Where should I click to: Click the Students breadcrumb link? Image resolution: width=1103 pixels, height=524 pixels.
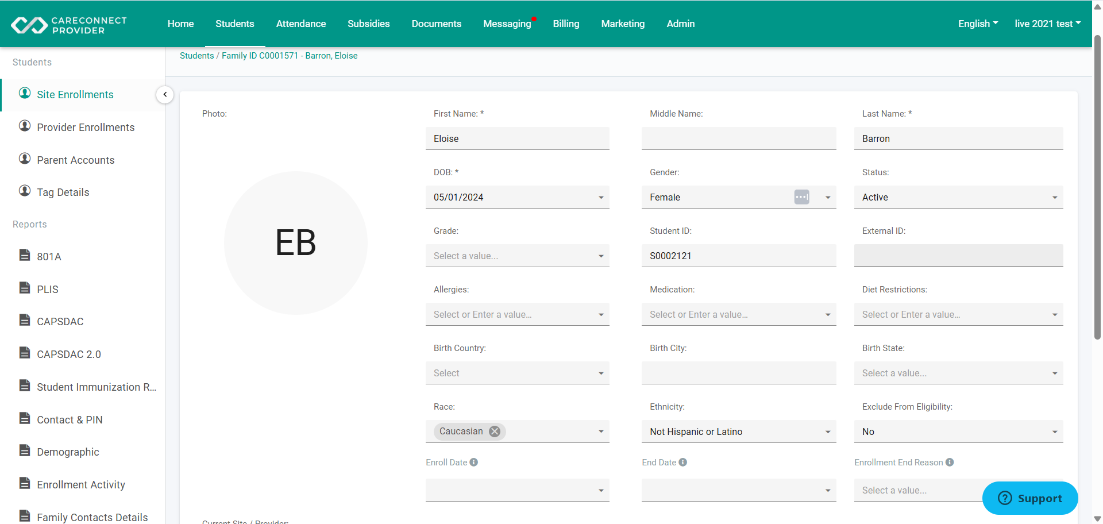197,56
